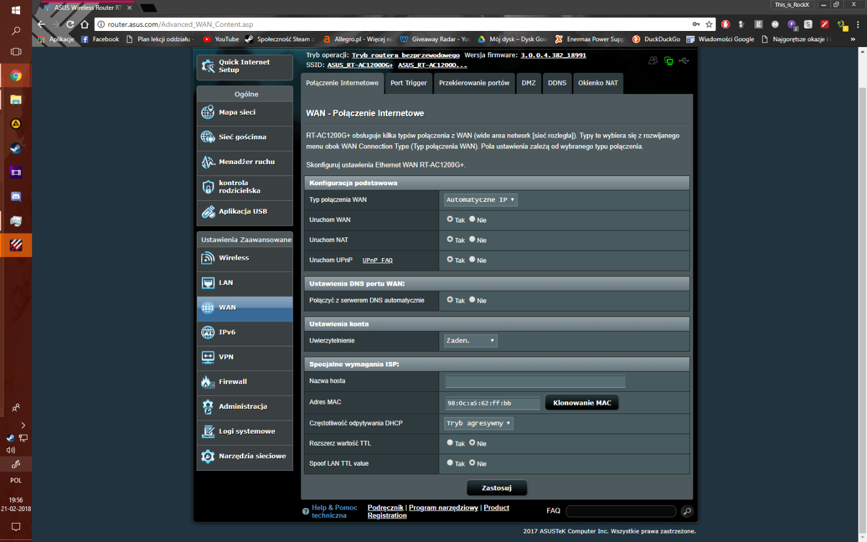This screenshot has width=867, height=542.
Task: Set Uruchom NAT to Nie
Action: point(472,239)
